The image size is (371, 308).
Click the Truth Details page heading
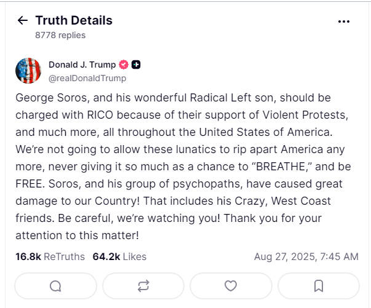coord(74,20)
